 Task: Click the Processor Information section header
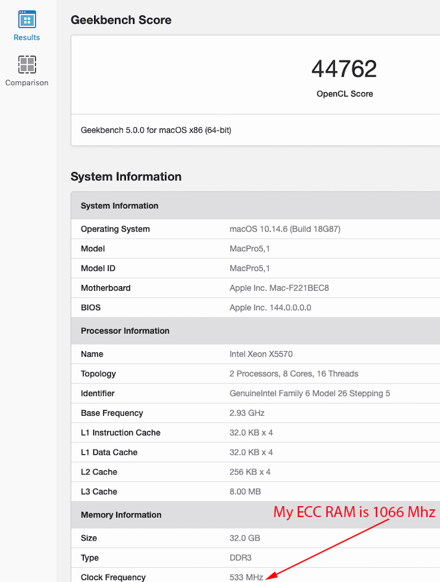[125, 331]
